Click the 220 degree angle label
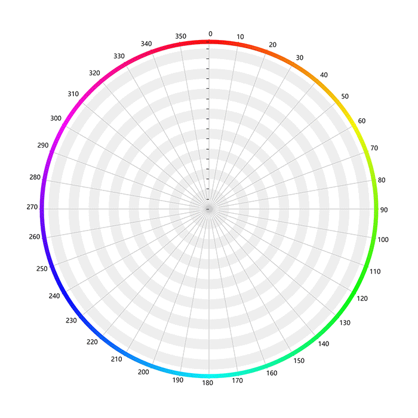The image size is (418, 418). tap(92, 342)
